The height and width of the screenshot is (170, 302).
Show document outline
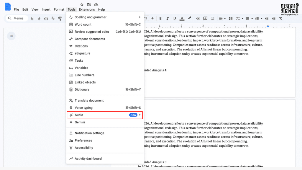(12, 36)
